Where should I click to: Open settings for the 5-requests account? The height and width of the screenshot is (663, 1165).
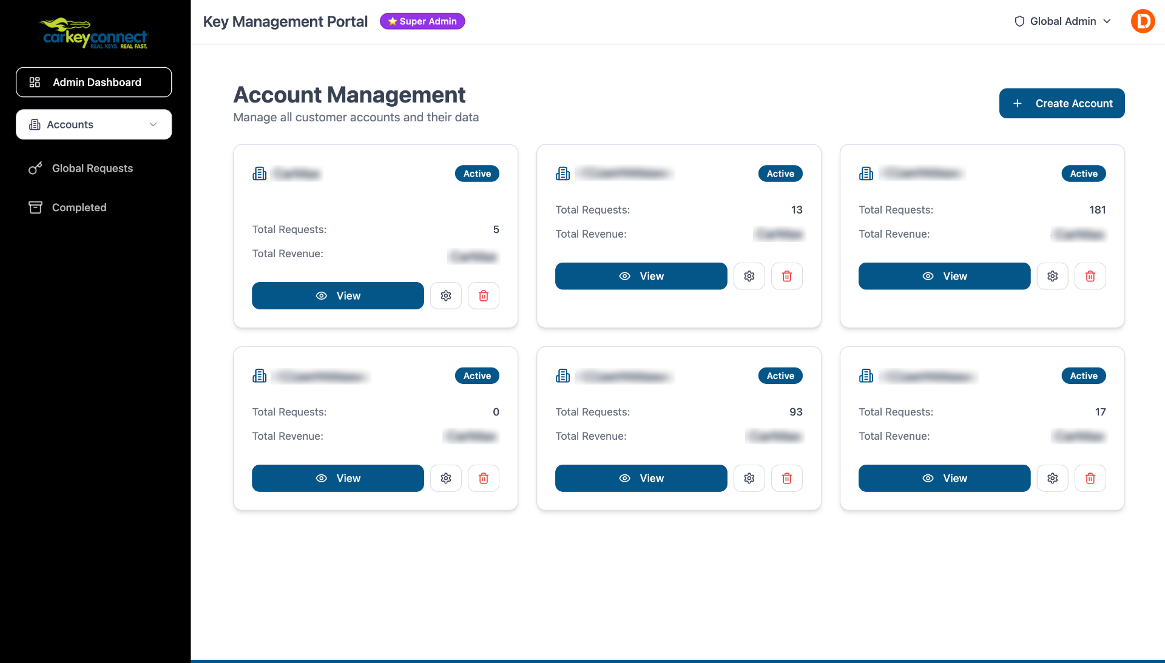click(x=446, y=295)
